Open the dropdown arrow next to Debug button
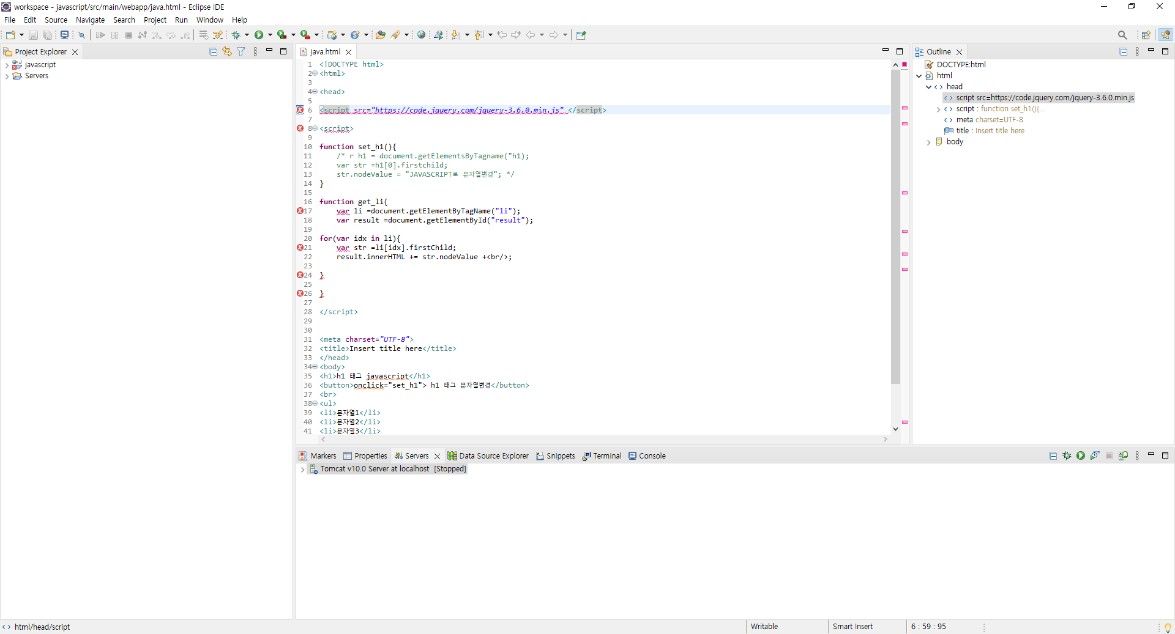The image size is (1175, 634). point(247,35)
